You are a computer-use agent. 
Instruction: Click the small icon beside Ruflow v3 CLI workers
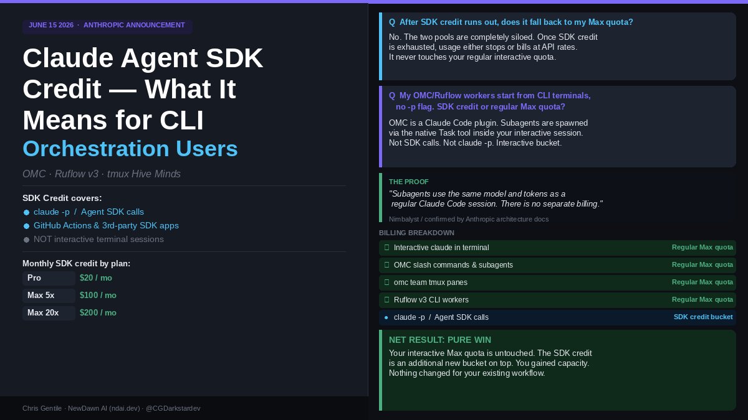pyautogui.click(x=386, y=300)
